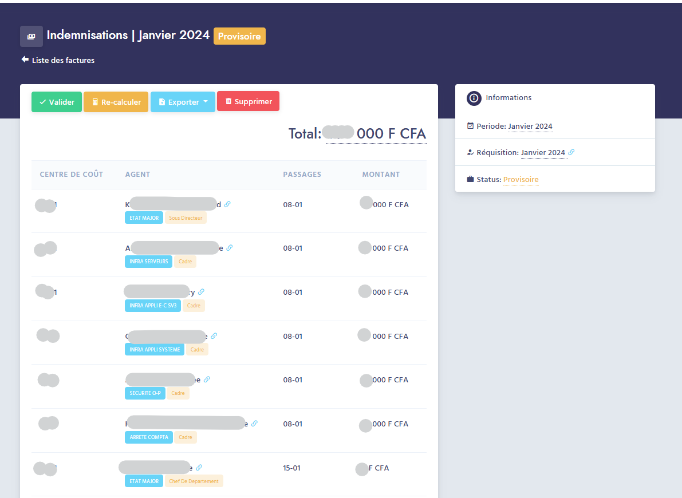Click the link icon beside the ARRETE COMPTA agent
Viewport: 682px width, 498px height.
click(x=254, y=424)
